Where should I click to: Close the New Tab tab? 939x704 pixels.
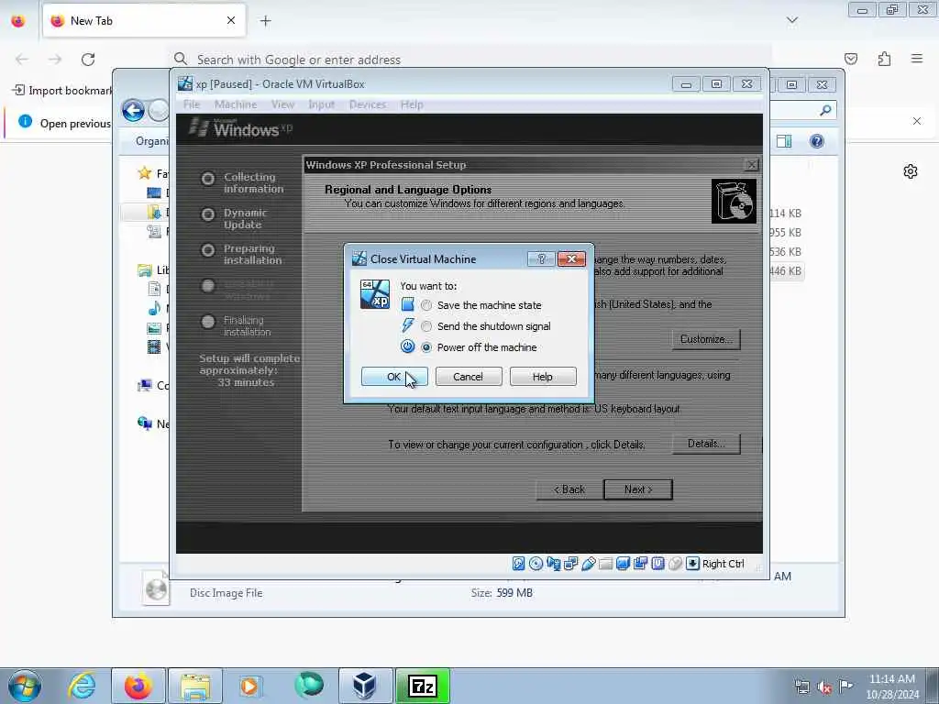click(x=231, y=20)
